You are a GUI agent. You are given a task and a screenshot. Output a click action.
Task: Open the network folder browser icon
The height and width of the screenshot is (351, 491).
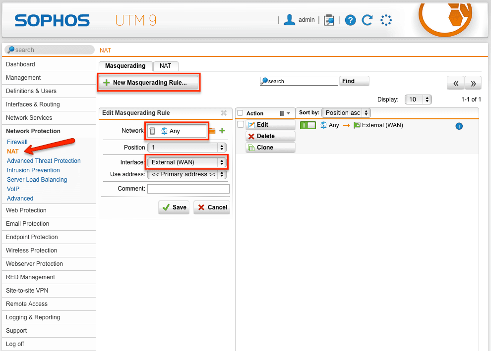click(x=212, y=131)
